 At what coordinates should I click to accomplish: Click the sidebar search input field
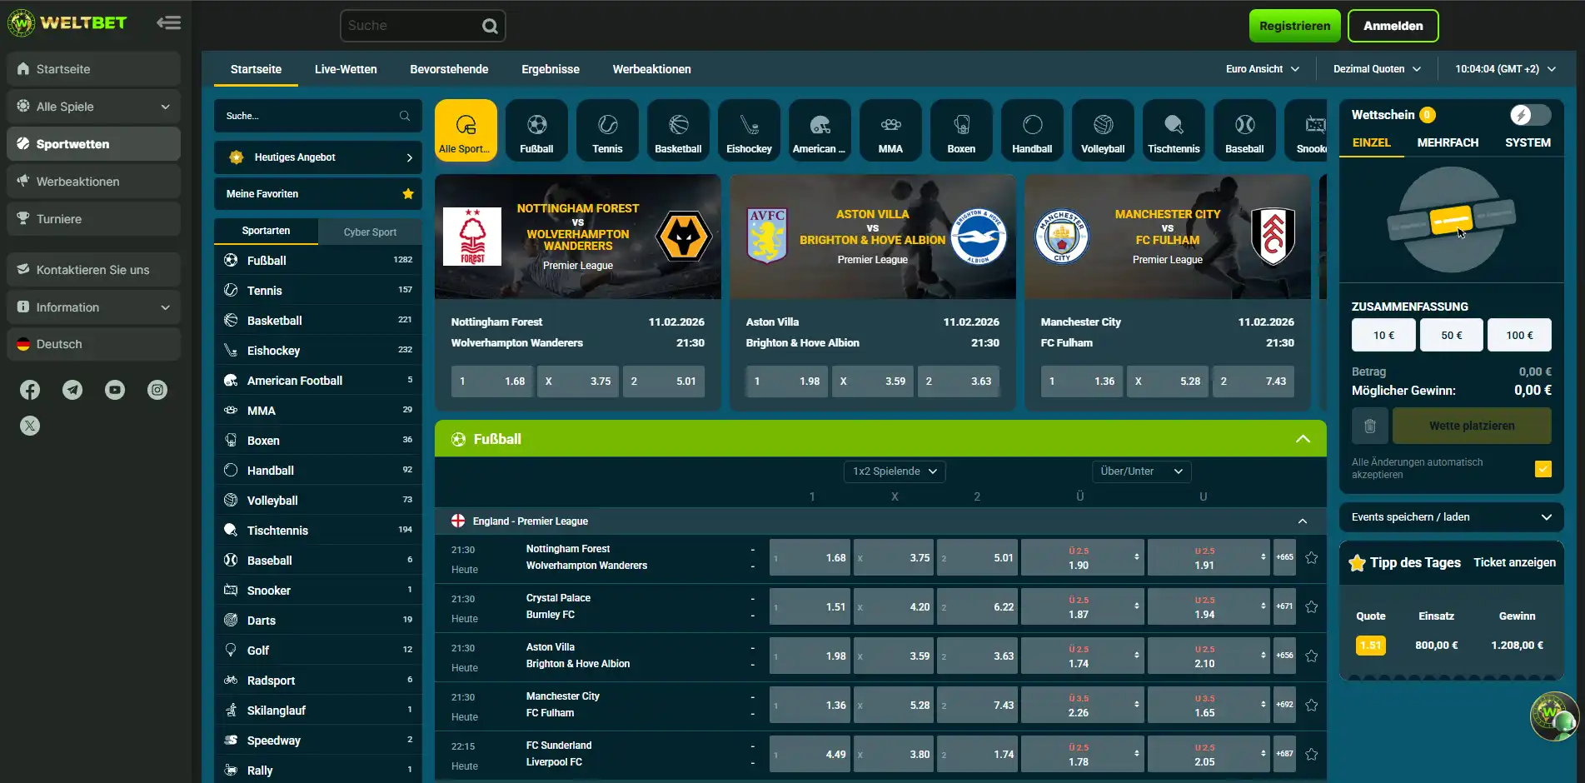(x=317, y=116)
